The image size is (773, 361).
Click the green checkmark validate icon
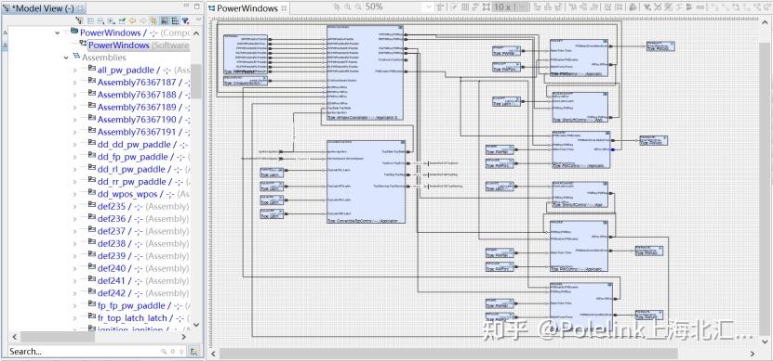coord(122,20)
